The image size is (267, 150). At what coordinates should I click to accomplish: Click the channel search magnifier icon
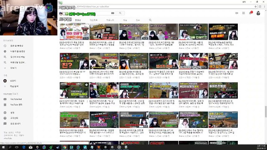tap(150, 20)
